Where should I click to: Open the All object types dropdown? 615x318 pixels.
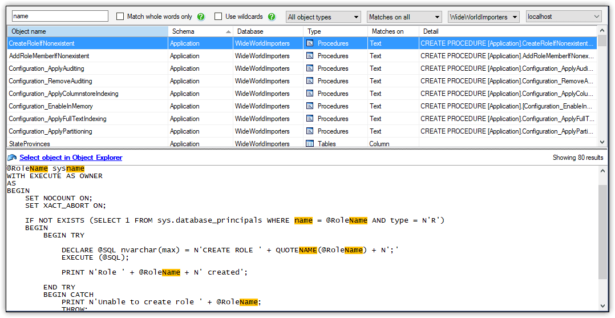point(323,17)
